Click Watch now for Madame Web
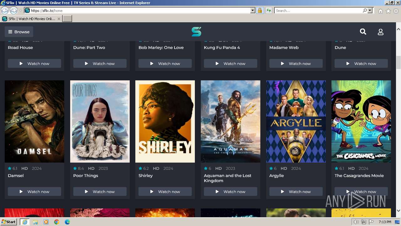 coord(296,63)
